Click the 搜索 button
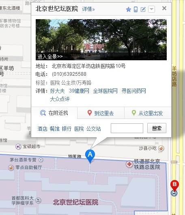Image resolution: width=185 pixels, height=215 pixels. [157, 128]
